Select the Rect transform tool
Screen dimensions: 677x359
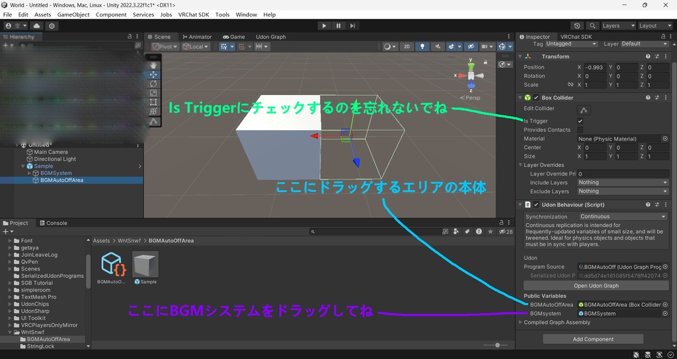tap(153, 102)
